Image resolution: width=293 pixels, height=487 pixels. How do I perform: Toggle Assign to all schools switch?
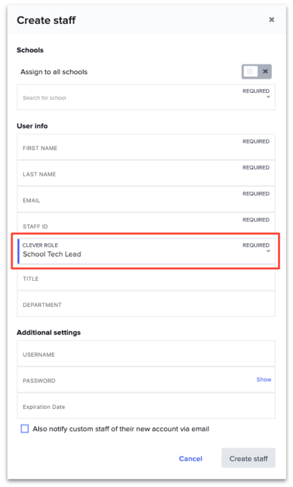click(257, 71)
